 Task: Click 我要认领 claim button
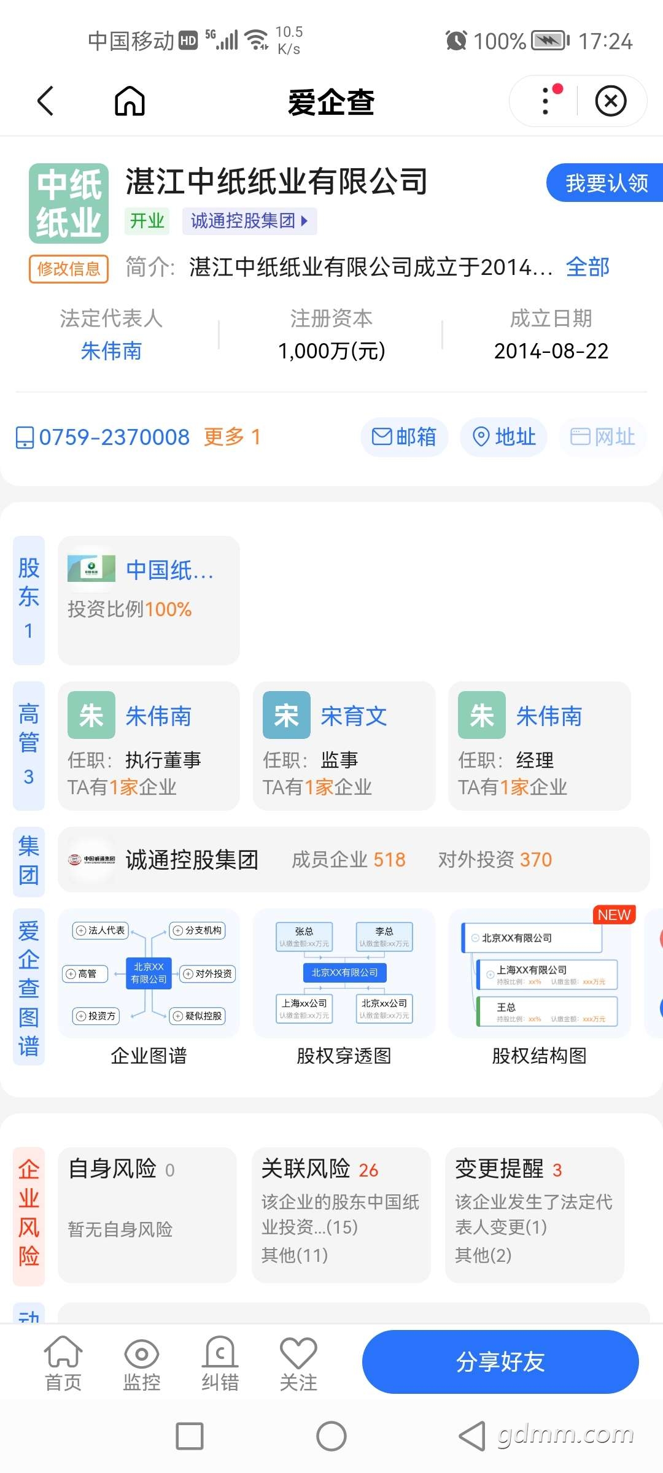605,183
